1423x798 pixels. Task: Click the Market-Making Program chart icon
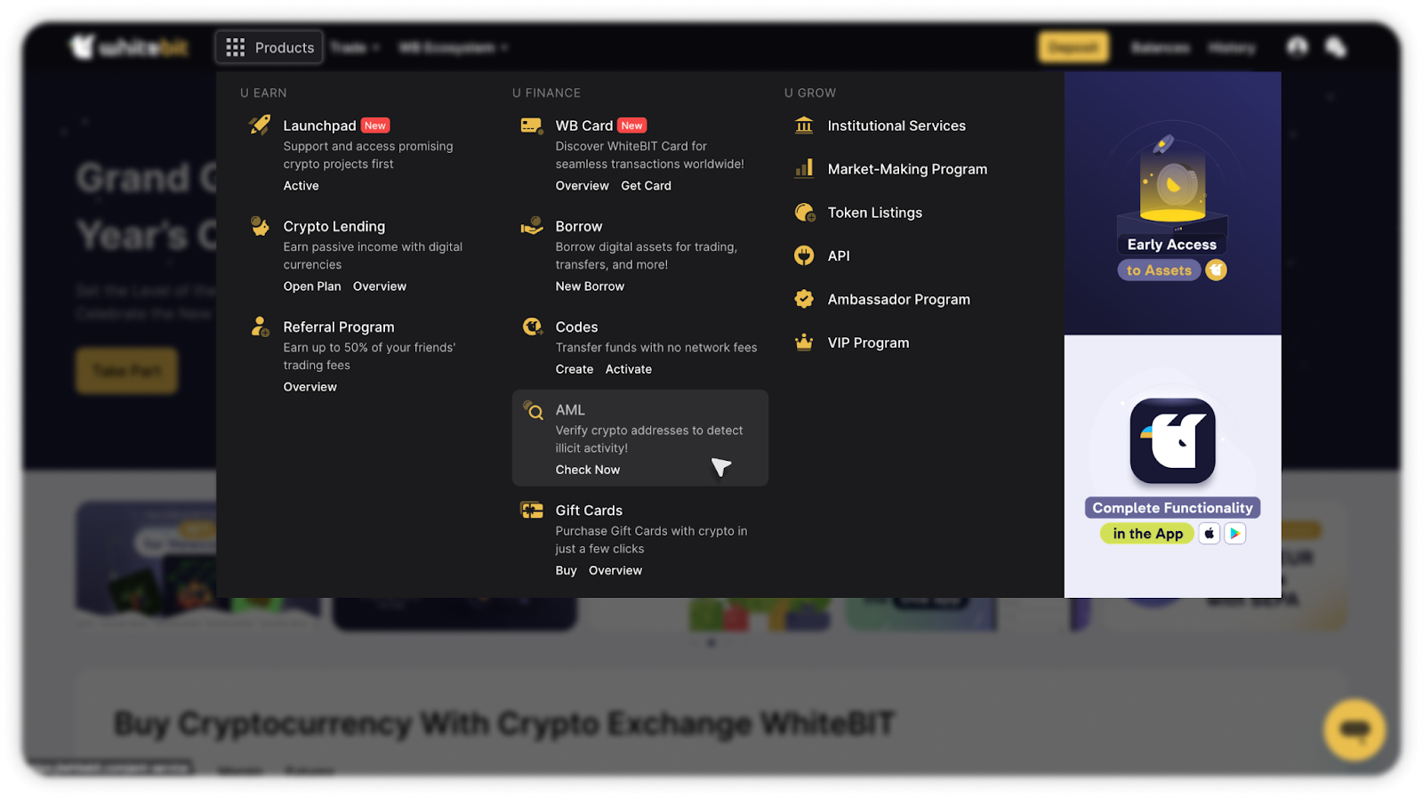click(x=804, y=168)
